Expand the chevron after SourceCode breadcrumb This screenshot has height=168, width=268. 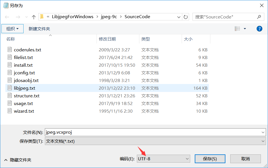[179, 17]
